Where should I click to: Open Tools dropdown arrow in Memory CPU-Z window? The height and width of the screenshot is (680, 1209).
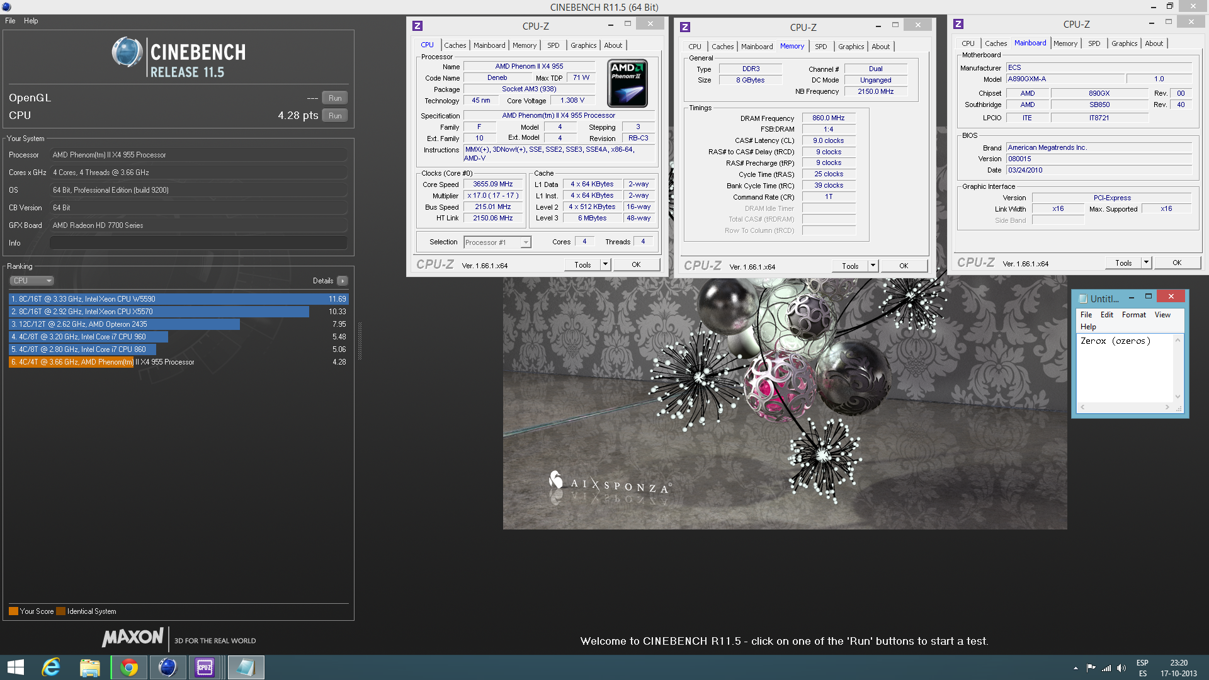pyautogui.click(x=873, y=266)
